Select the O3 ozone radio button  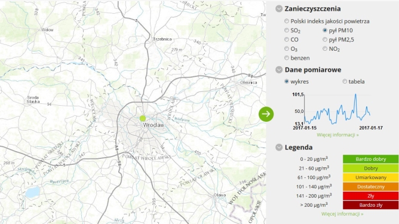[x=287, y=48]
